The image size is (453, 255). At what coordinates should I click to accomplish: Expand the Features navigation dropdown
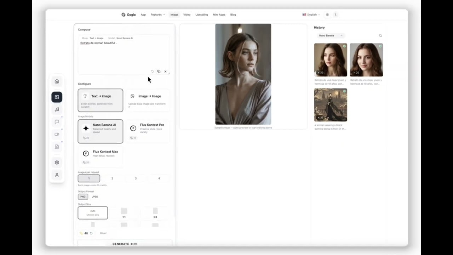point(157,15)
